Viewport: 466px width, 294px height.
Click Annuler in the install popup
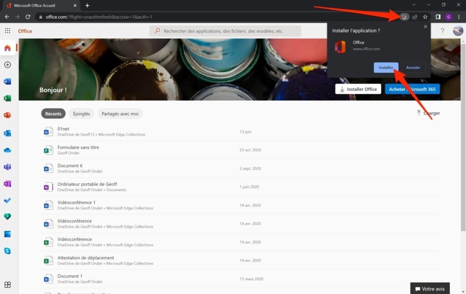[x=413, y=67]
